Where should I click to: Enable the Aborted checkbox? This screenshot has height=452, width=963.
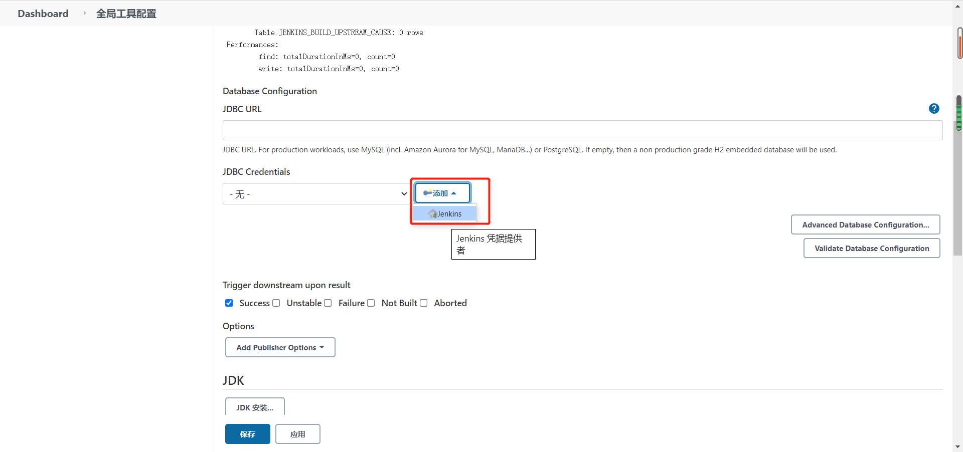click(x=424, y=303)
